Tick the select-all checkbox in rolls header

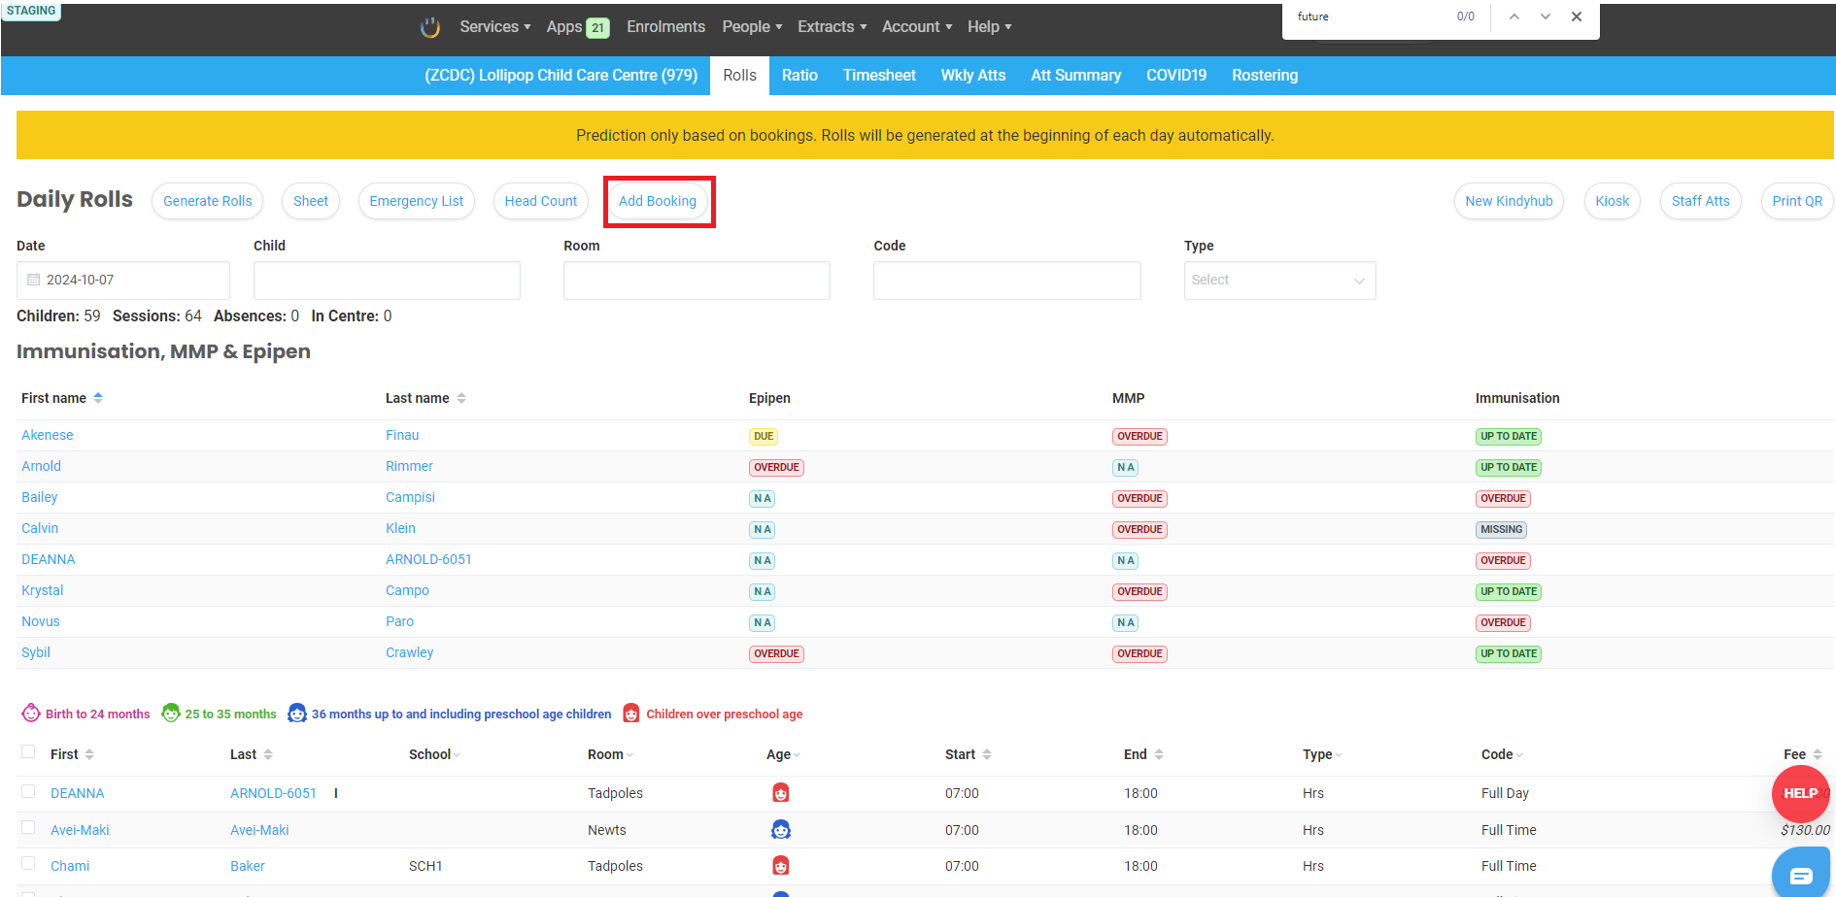pyautogui.click(x=28, y=752)
